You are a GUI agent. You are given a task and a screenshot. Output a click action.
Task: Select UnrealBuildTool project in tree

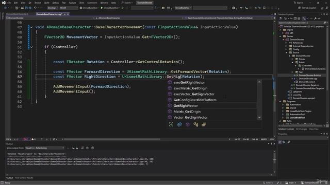(x=297, y=118)
